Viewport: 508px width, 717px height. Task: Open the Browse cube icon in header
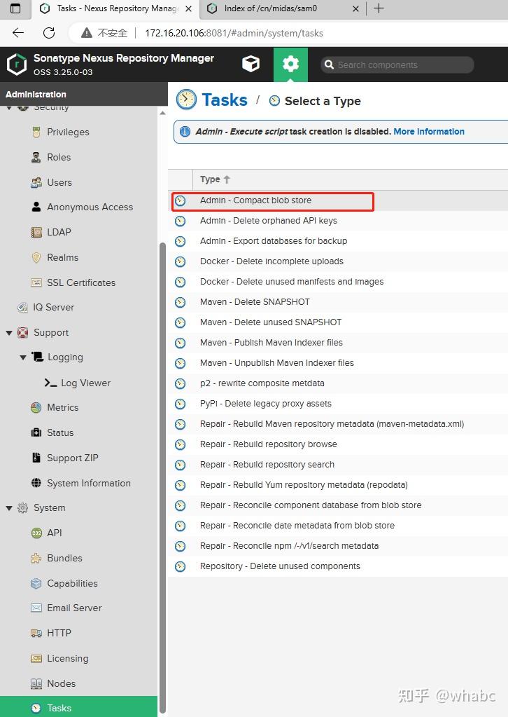click(x=251, y=64)
